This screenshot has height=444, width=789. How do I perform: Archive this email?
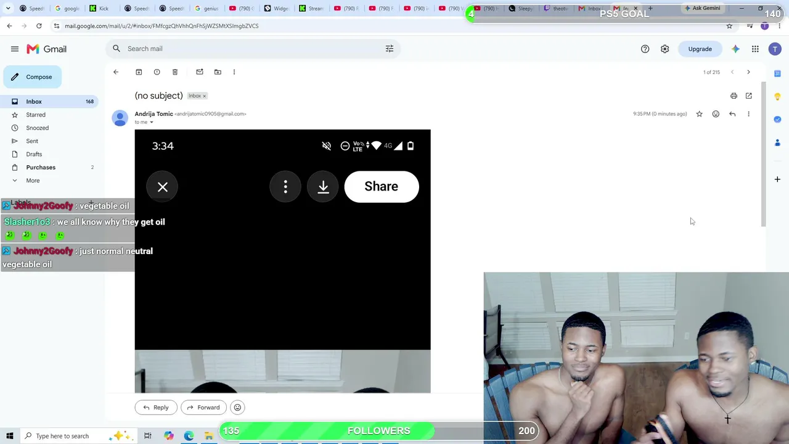coord(139,72)
